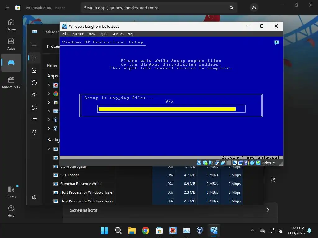Screen dimensions: 318x238
Task: Open App history in Task Manager sidebar
Action: [34, 82]
